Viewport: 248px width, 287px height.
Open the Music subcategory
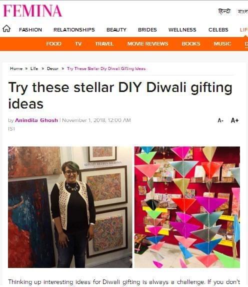click(222, 43)
